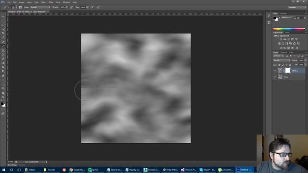Switch to the Swatches tab
This screenshot has height=173, width=308.
pyautogui.click(x=283, y=13)
